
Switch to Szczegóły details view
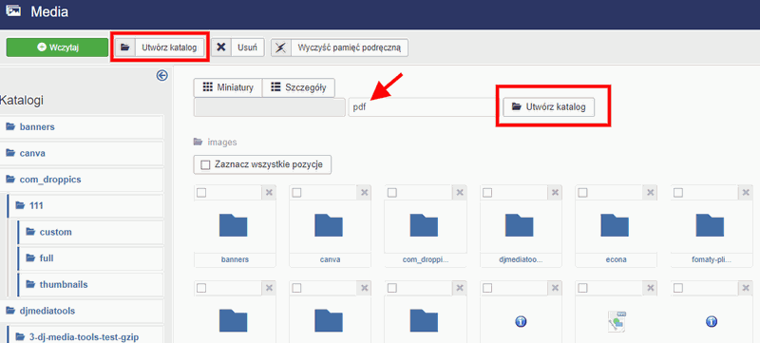pyautogui.click(x=298, y=87)
